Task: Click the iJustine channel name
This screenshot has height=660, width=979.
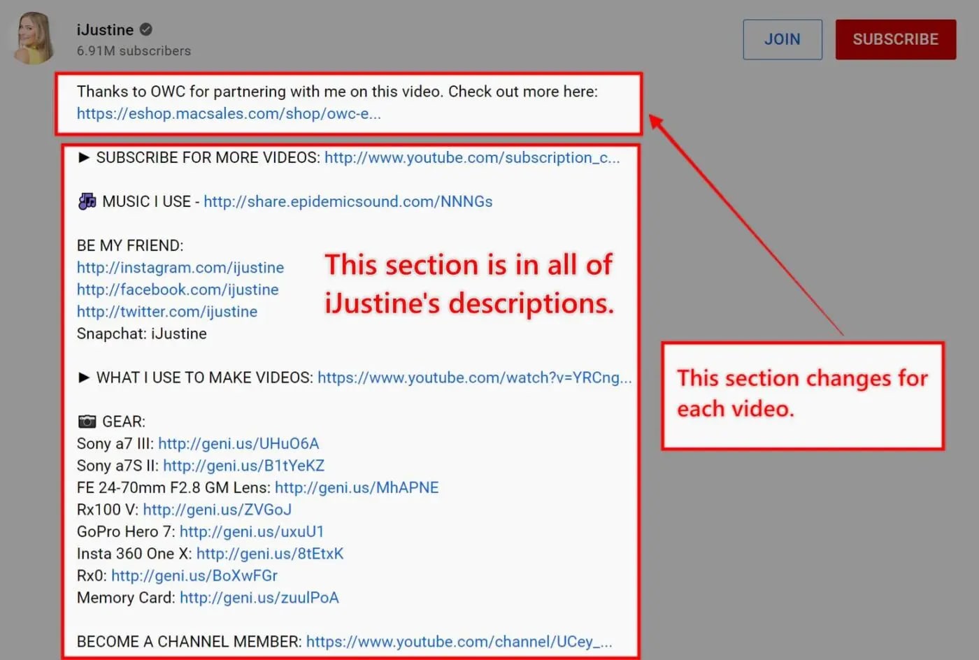Action: (x=104, y=29)
